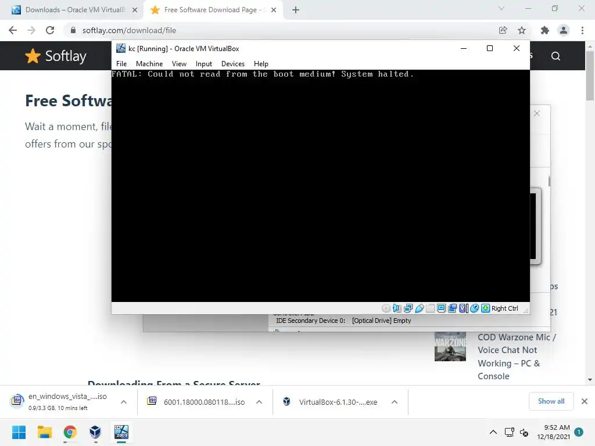This screenshot has height=446, width=595.
Task: Open the Devices menu in VirtualBox VM window
Action: tap(233, 64)
